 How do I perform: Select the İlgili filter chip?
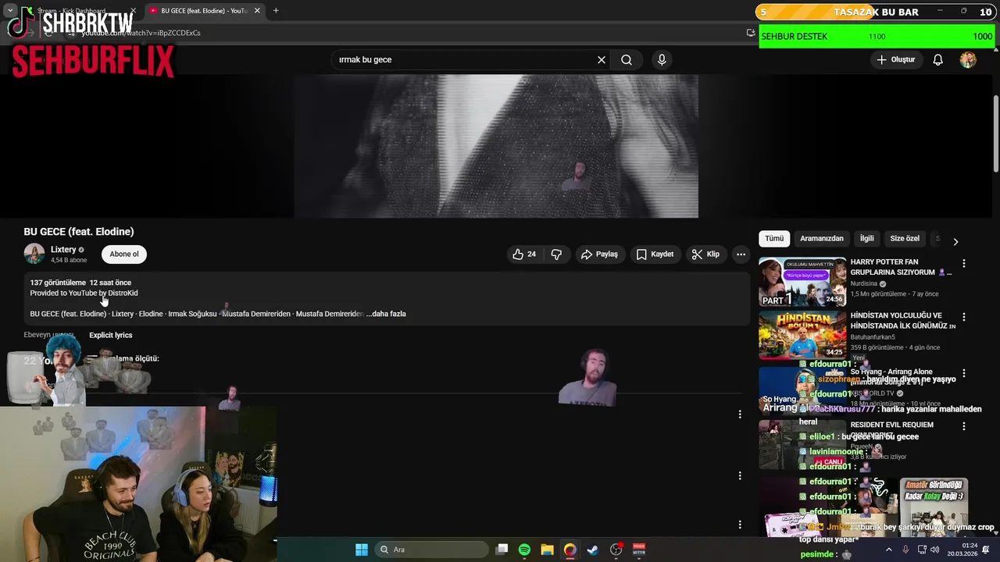point(867,238)
